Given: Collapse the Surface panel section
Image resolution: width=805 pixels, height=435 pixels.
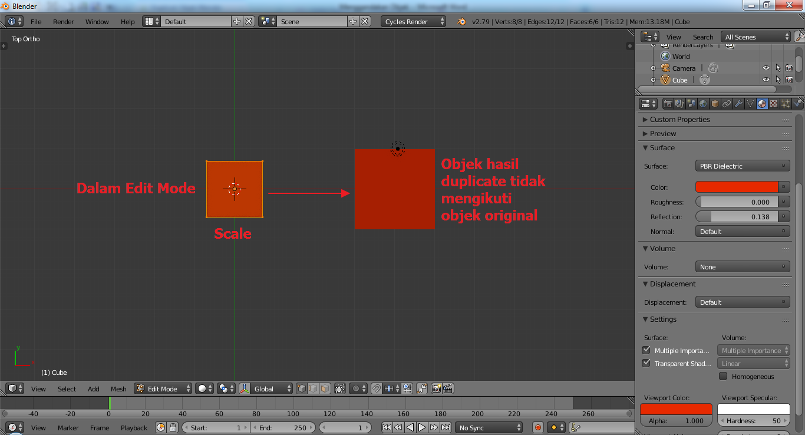Looking at the screenshot, I should point(645,148).
